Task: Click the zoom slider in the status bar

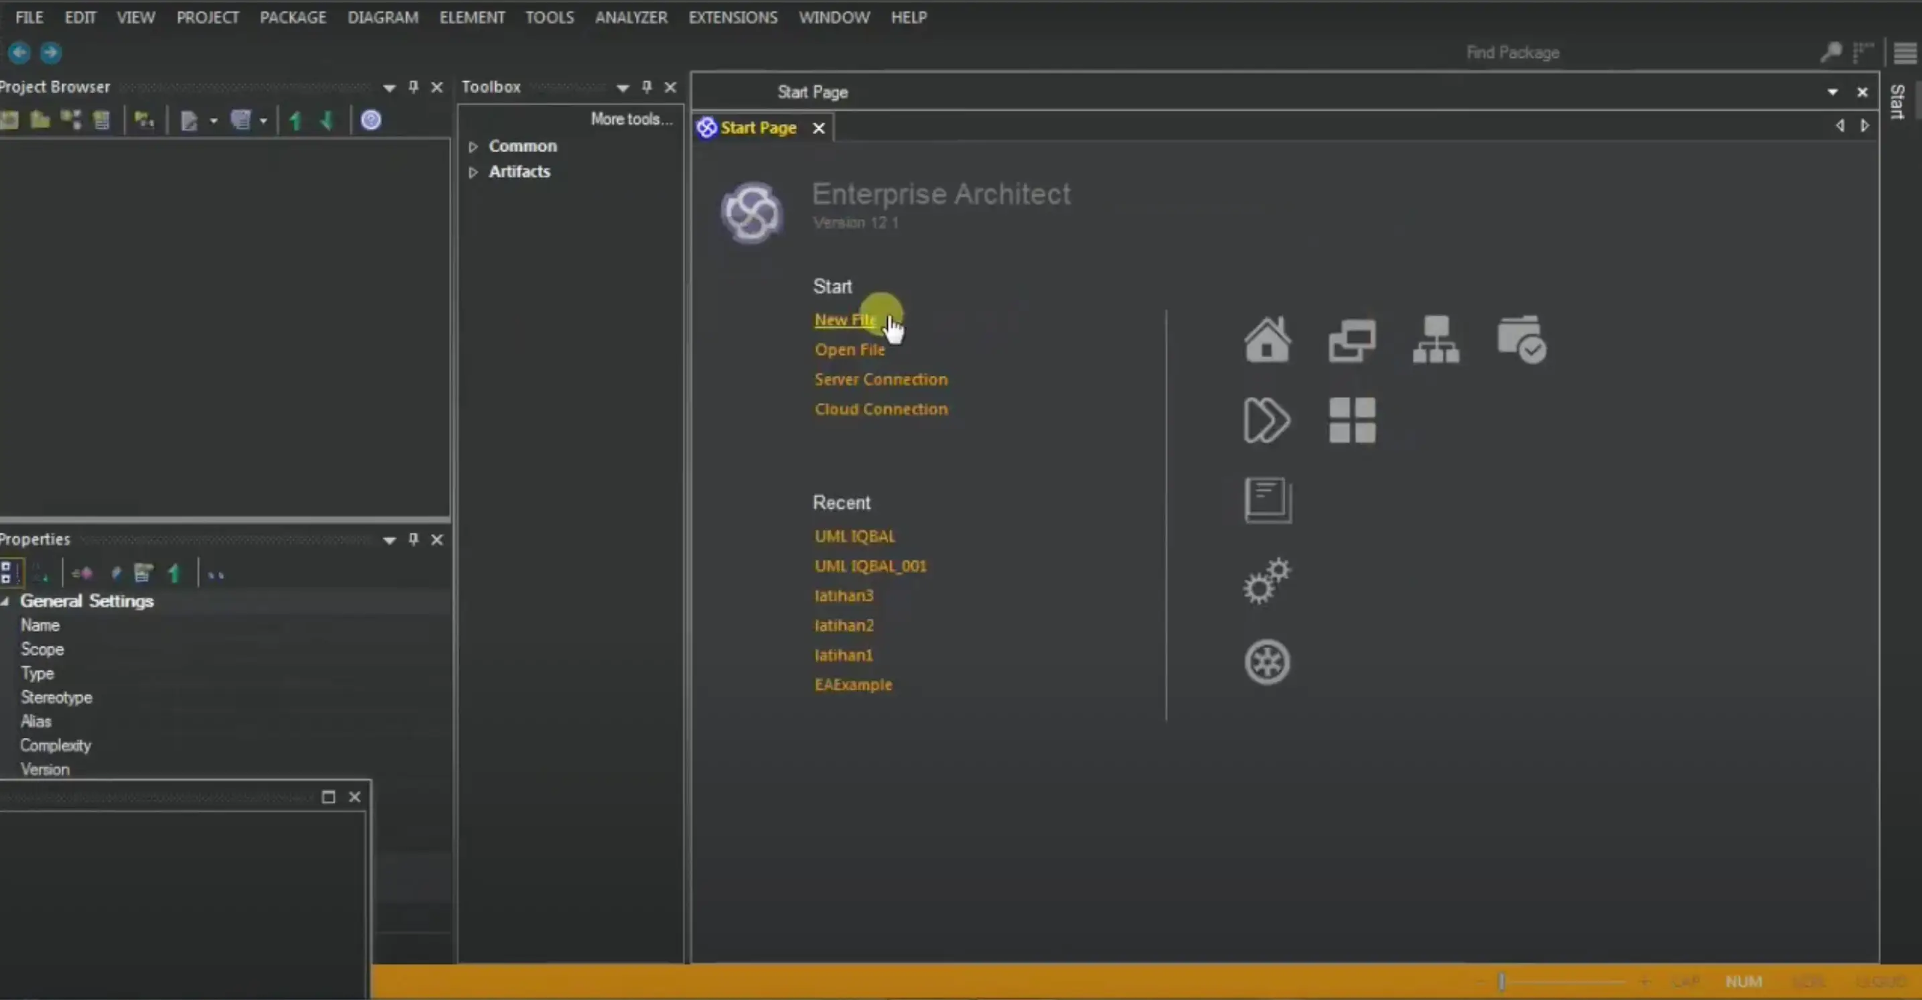Action: (x=1501, y=981)
